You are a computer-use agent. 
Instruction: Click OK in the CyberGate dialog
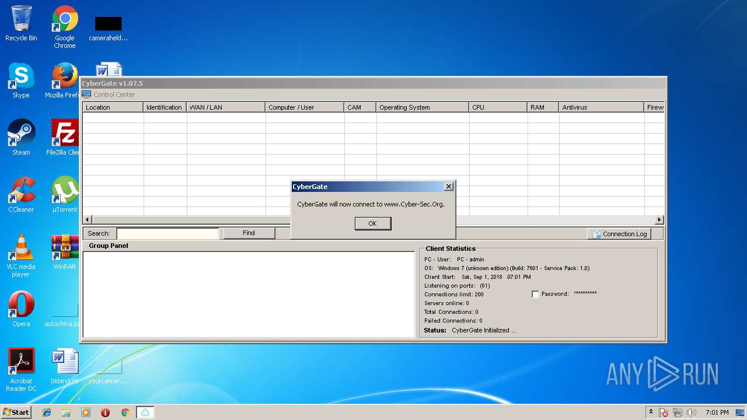[372, 223]
